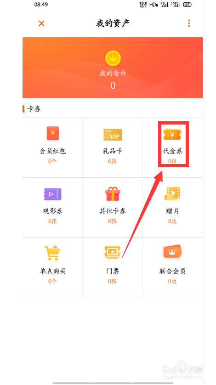Tap the 卡券 section header
Image resolution: width=216 pixels, height=385 pixels.
[x=34, y=109]
